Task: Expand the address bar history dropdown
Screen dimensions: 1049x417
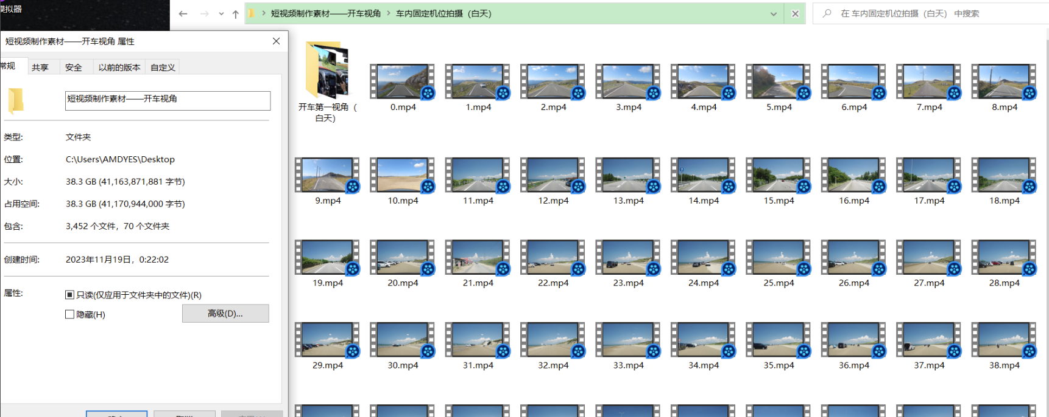Action: coord(773,14)
